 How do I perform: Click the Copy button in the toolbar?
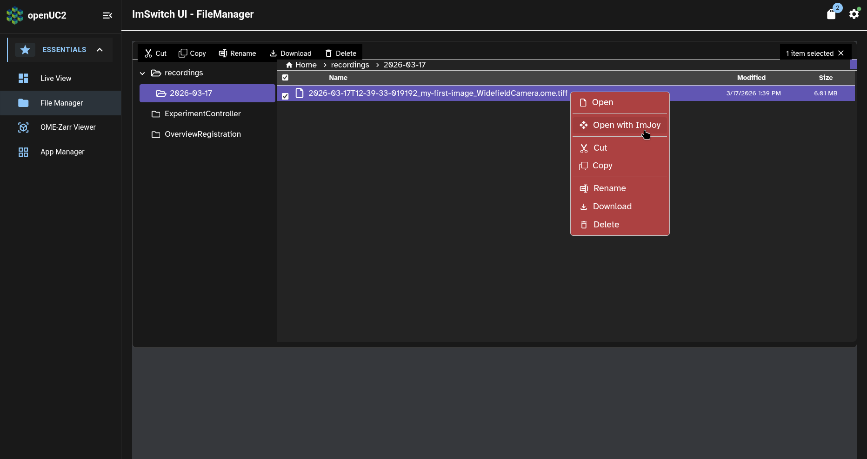point(192,53)
